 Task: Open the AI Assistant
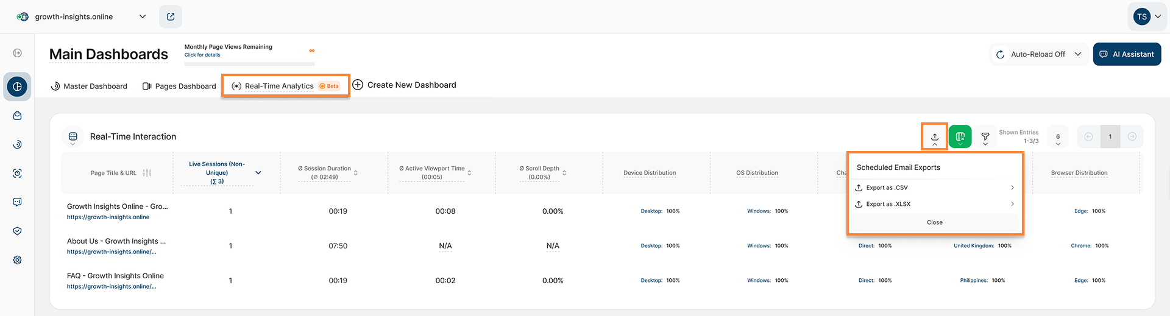pos(1127,54)
